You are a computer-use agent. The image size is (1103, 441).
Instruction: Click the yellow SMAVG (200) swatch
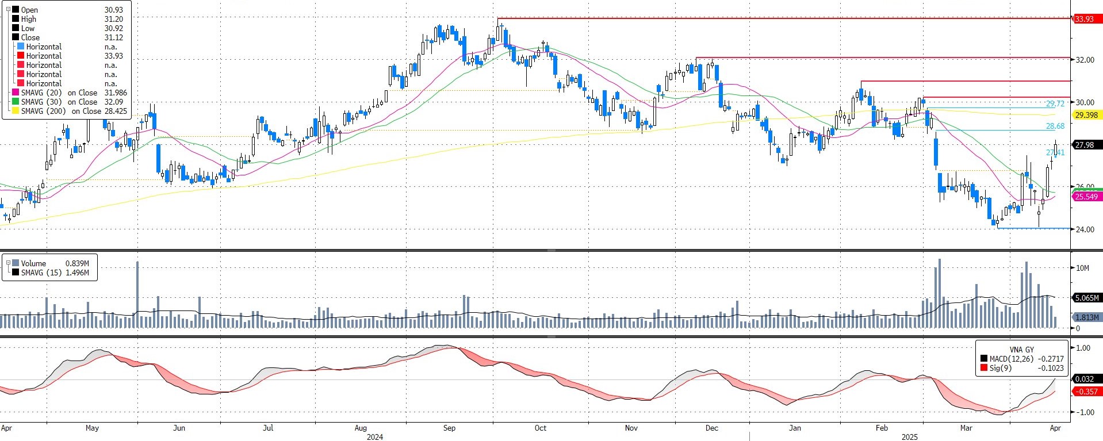(16, 111)
